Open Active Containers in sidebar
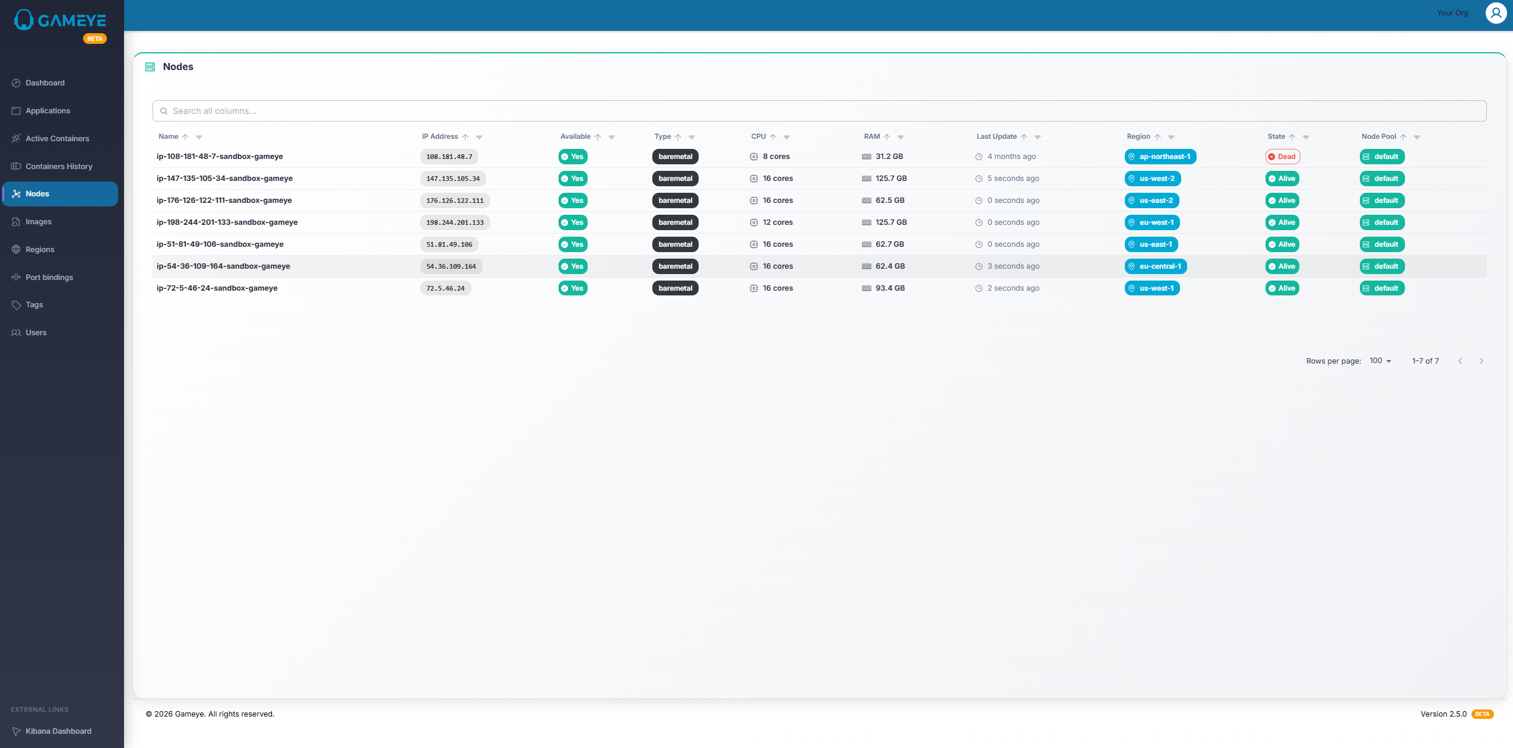1513x748 pixels. click(57, 138)
